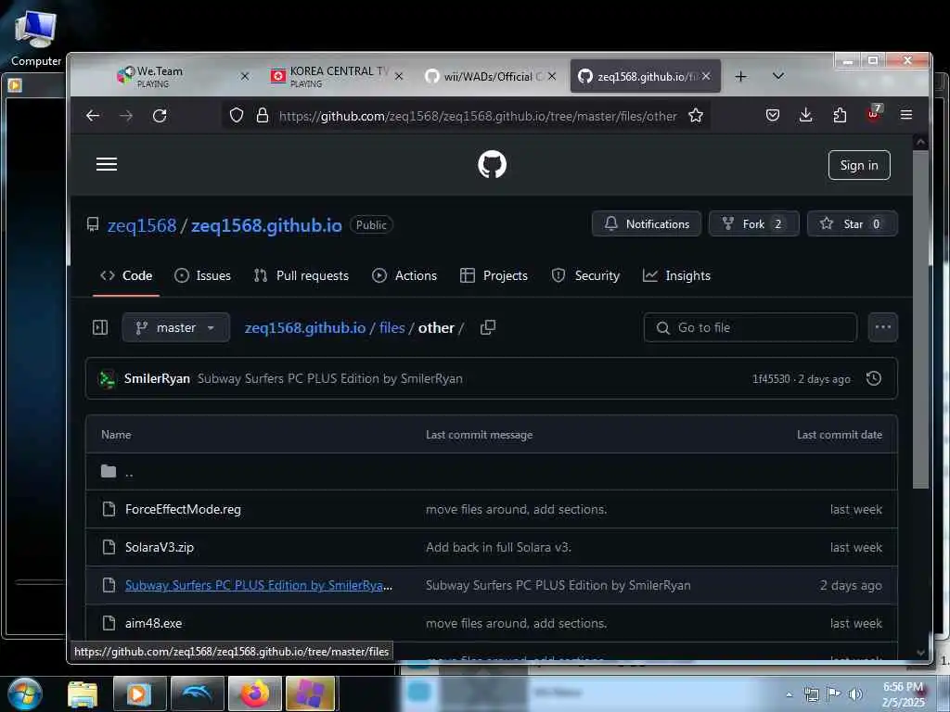The image size is (950, 712).
Task: Open Firefox from the taskbar
Action: pyautogui.click(x=255, y=693)
